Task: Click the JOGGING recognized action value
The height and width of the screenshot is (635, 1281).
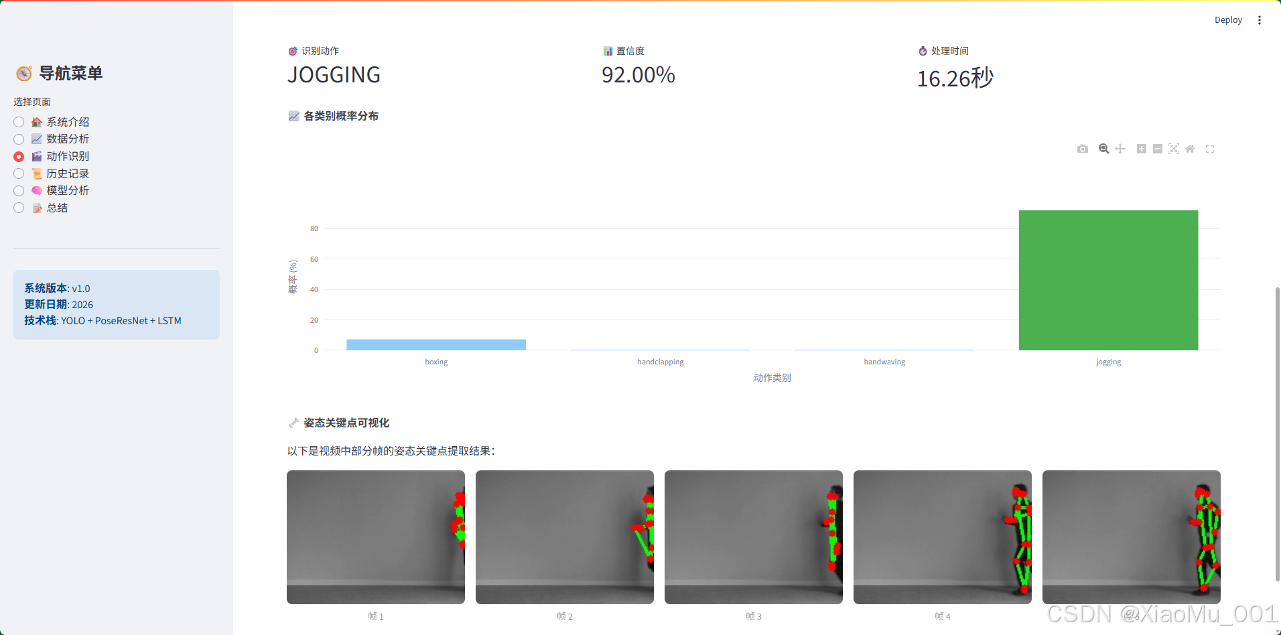Action: (x=334, y=75)
